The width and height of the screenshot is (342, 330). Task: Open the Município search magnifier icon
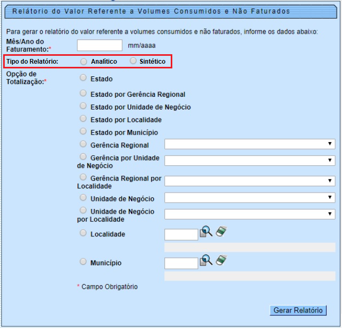point(206,260)
